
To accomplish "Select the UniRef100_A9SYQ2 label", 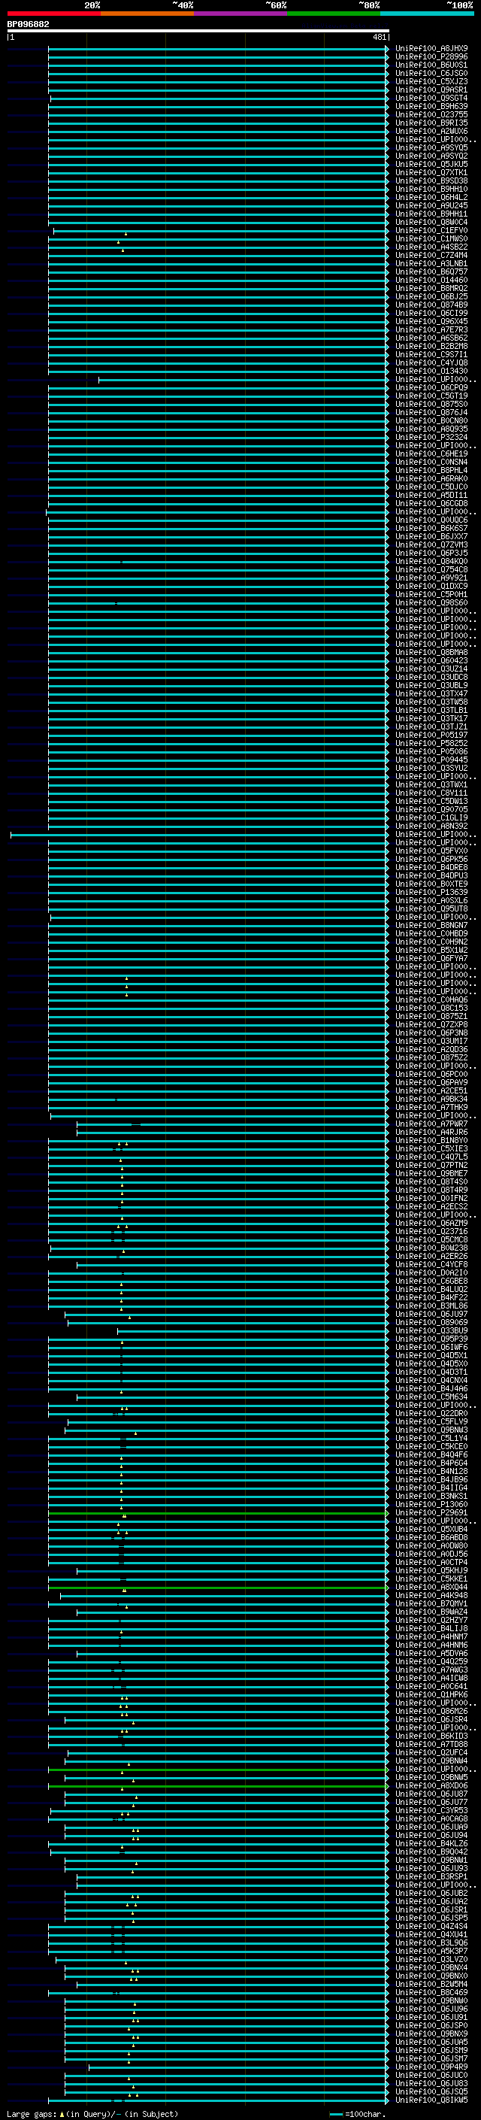I will (x=431, y=156).
